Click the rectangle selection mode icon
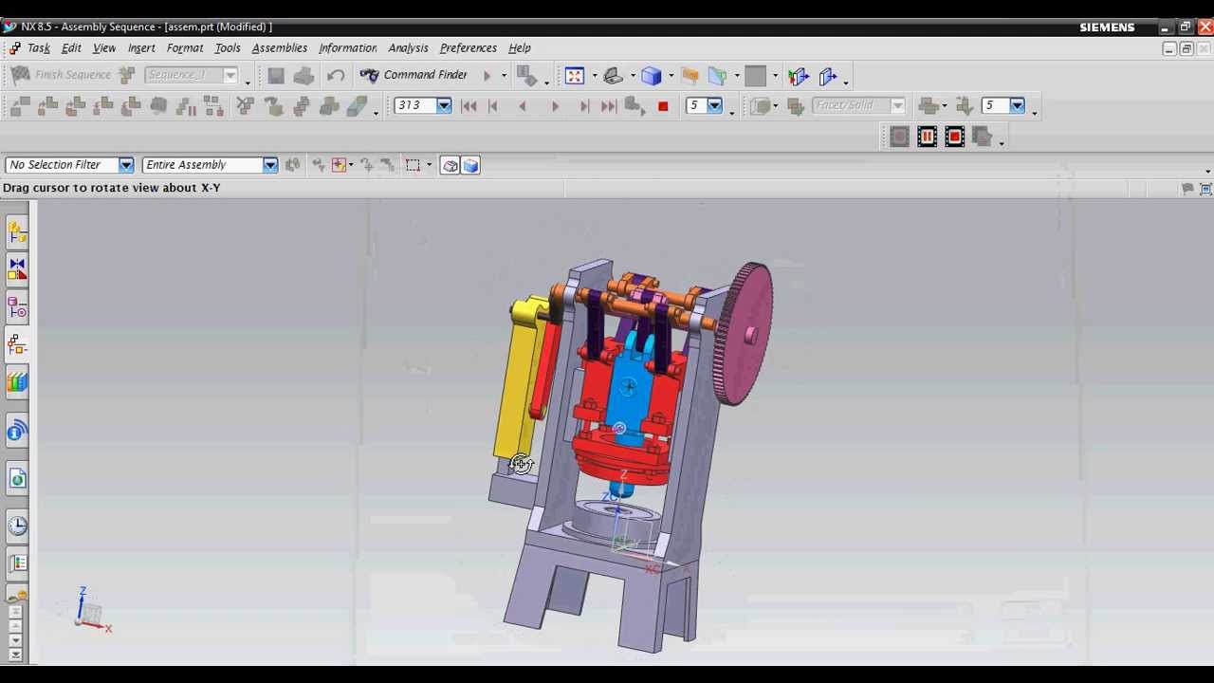The image size is (1214, 683). tap(413, 165)
